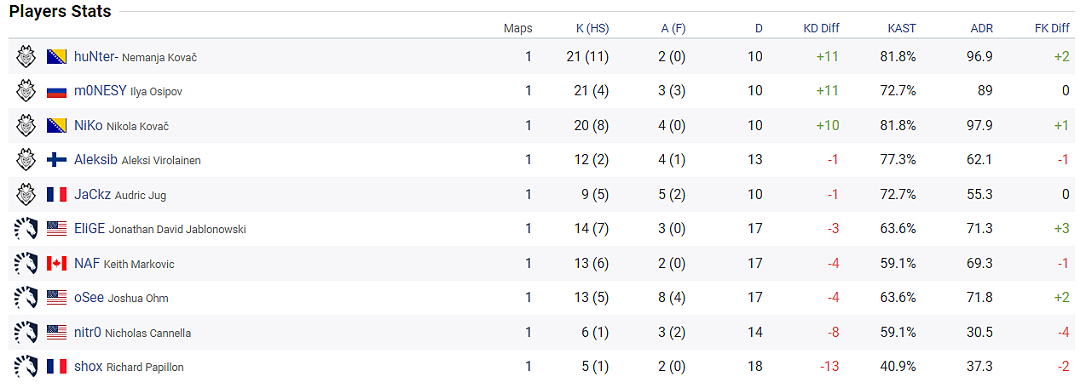Open shox Richard Papillon profile
The width and height of the screenshot is (1086, 388).
(x=129, y=367)
